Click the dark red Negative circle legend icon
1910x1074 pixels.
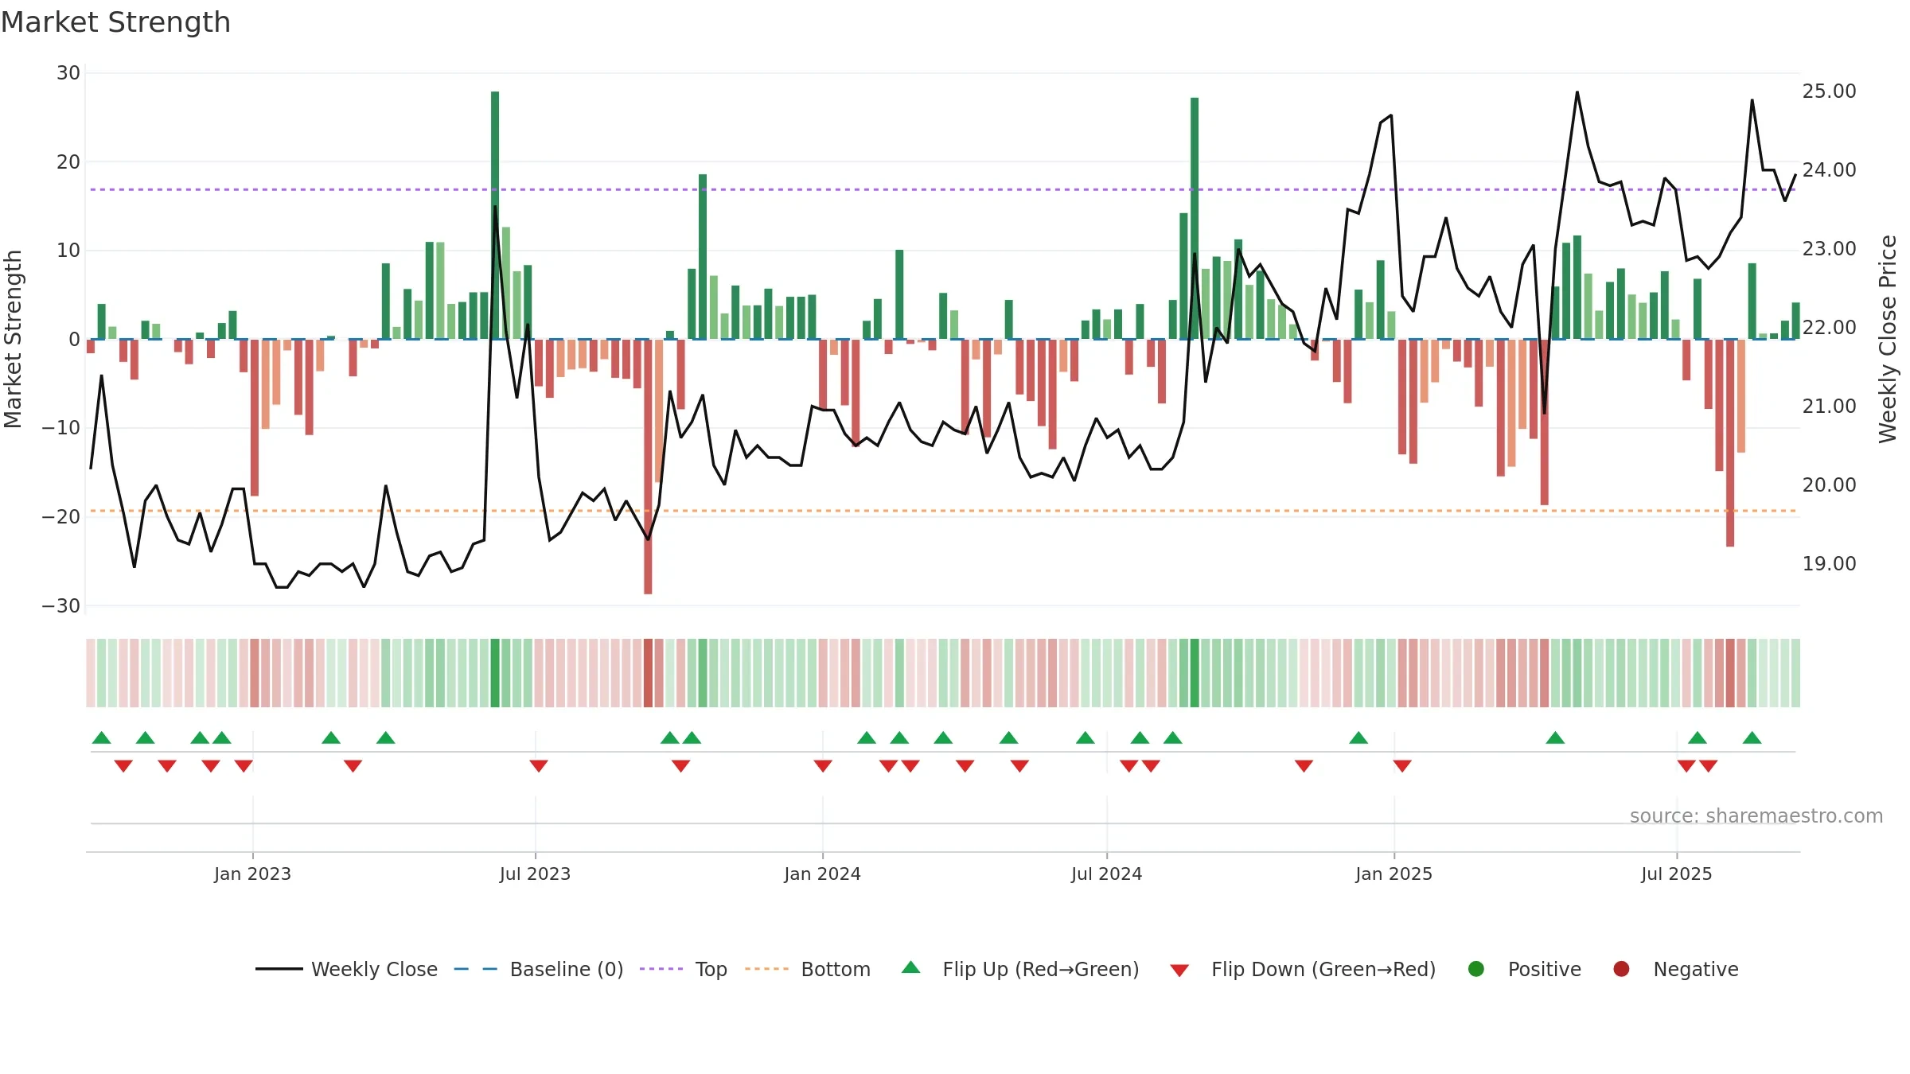1621,969
